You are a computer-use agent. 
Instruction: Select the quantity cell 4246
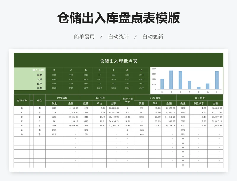[183, 117]
